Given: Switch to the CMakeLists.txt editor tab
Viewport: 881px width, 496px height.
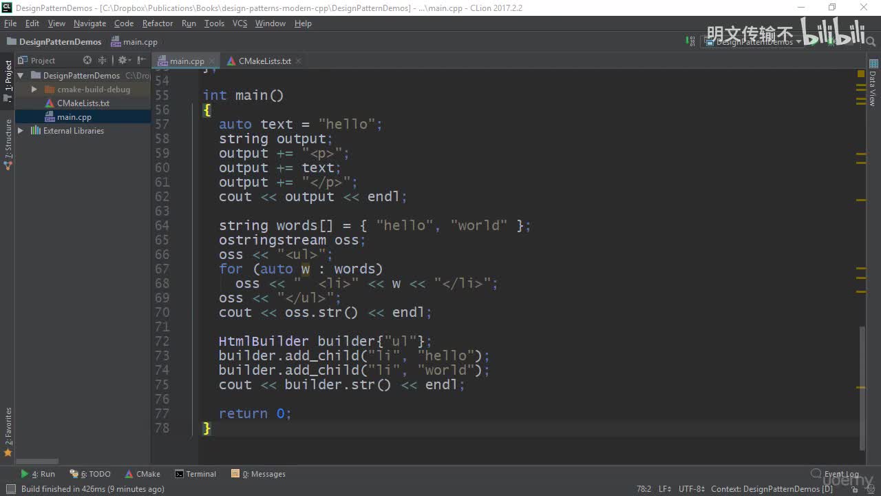Looking at the screenshot, I should [264, 61].
